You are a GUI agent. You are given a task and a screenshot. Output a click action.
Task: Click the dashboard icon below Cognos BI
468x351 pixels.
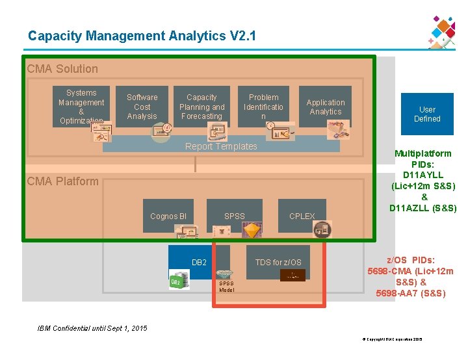pyautogui.click(x=187, y=231)
